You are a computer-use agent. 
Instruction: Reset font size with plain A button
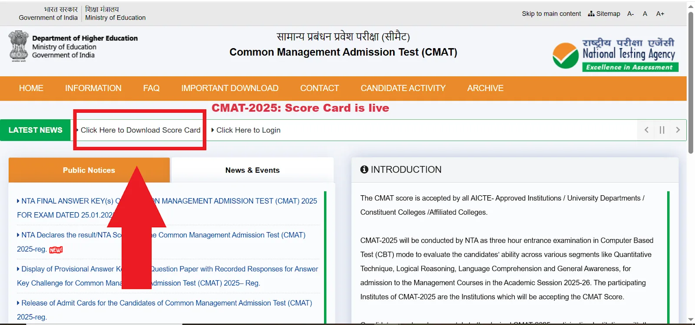tap(645, 14)
